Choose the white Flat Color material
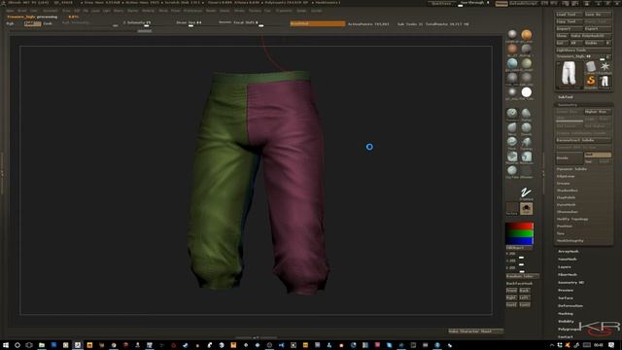The image size is (622, 350). (x=527, y=92)
